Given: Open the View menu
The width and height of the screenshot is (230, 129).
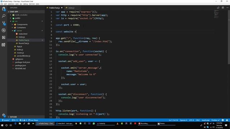Looking at the screenshot, I should 17,4.
